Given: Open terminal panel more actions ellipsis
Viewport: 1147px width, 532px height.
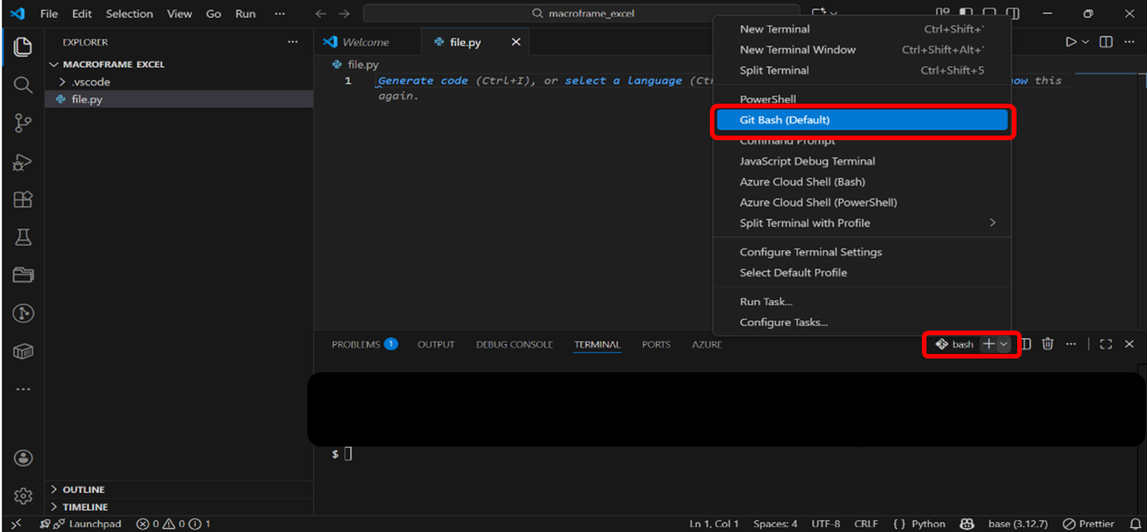Looking at the screenshot, I should 1071,344.
